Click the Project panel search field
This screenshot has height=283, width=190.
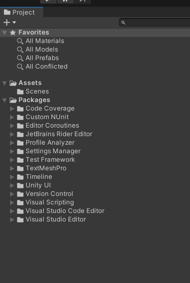pyautogui.click(x=155, y=22)
